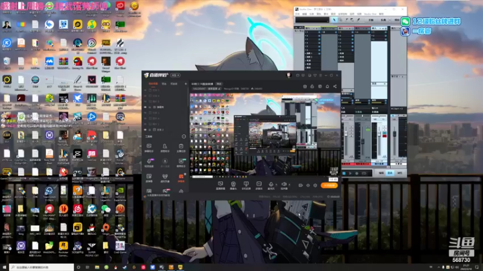The height and width of the screenshot is (271, 483).
Task: Switch to the first scene tab in streaming app
Action: tap(153, 84)
